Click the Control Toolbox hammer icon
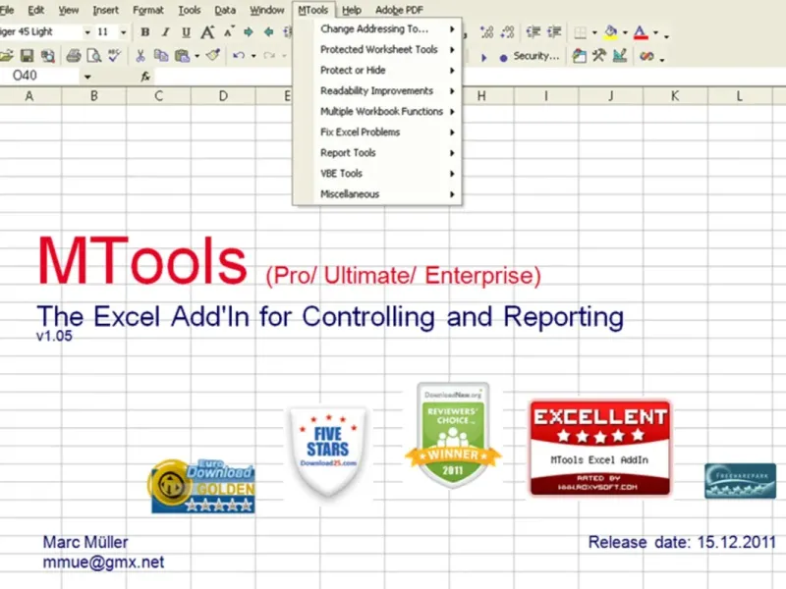This screenshot has width=786, height=589. [x=599, y=56]
